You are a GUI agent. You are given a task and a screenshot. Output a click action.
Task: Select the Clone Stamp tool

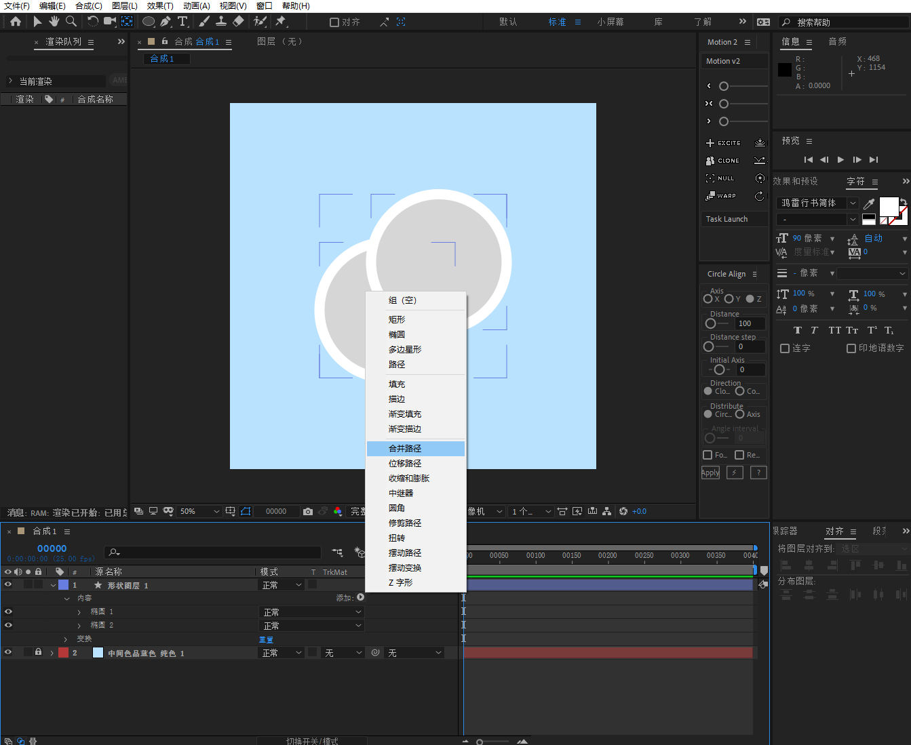[221, 22]
